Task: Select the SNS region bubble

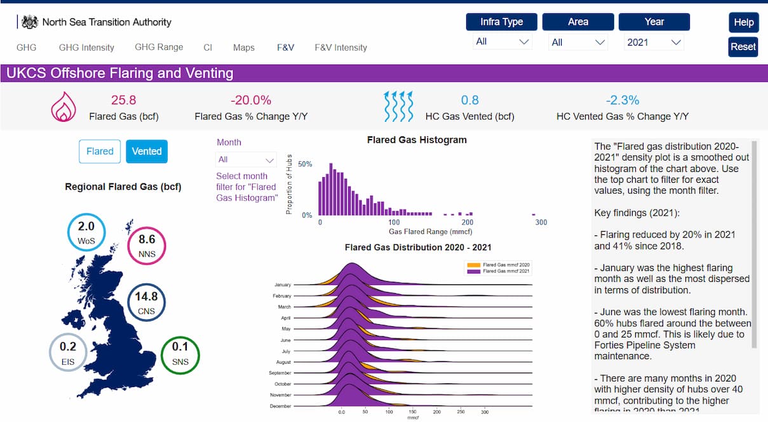Action: coord(180,354)
